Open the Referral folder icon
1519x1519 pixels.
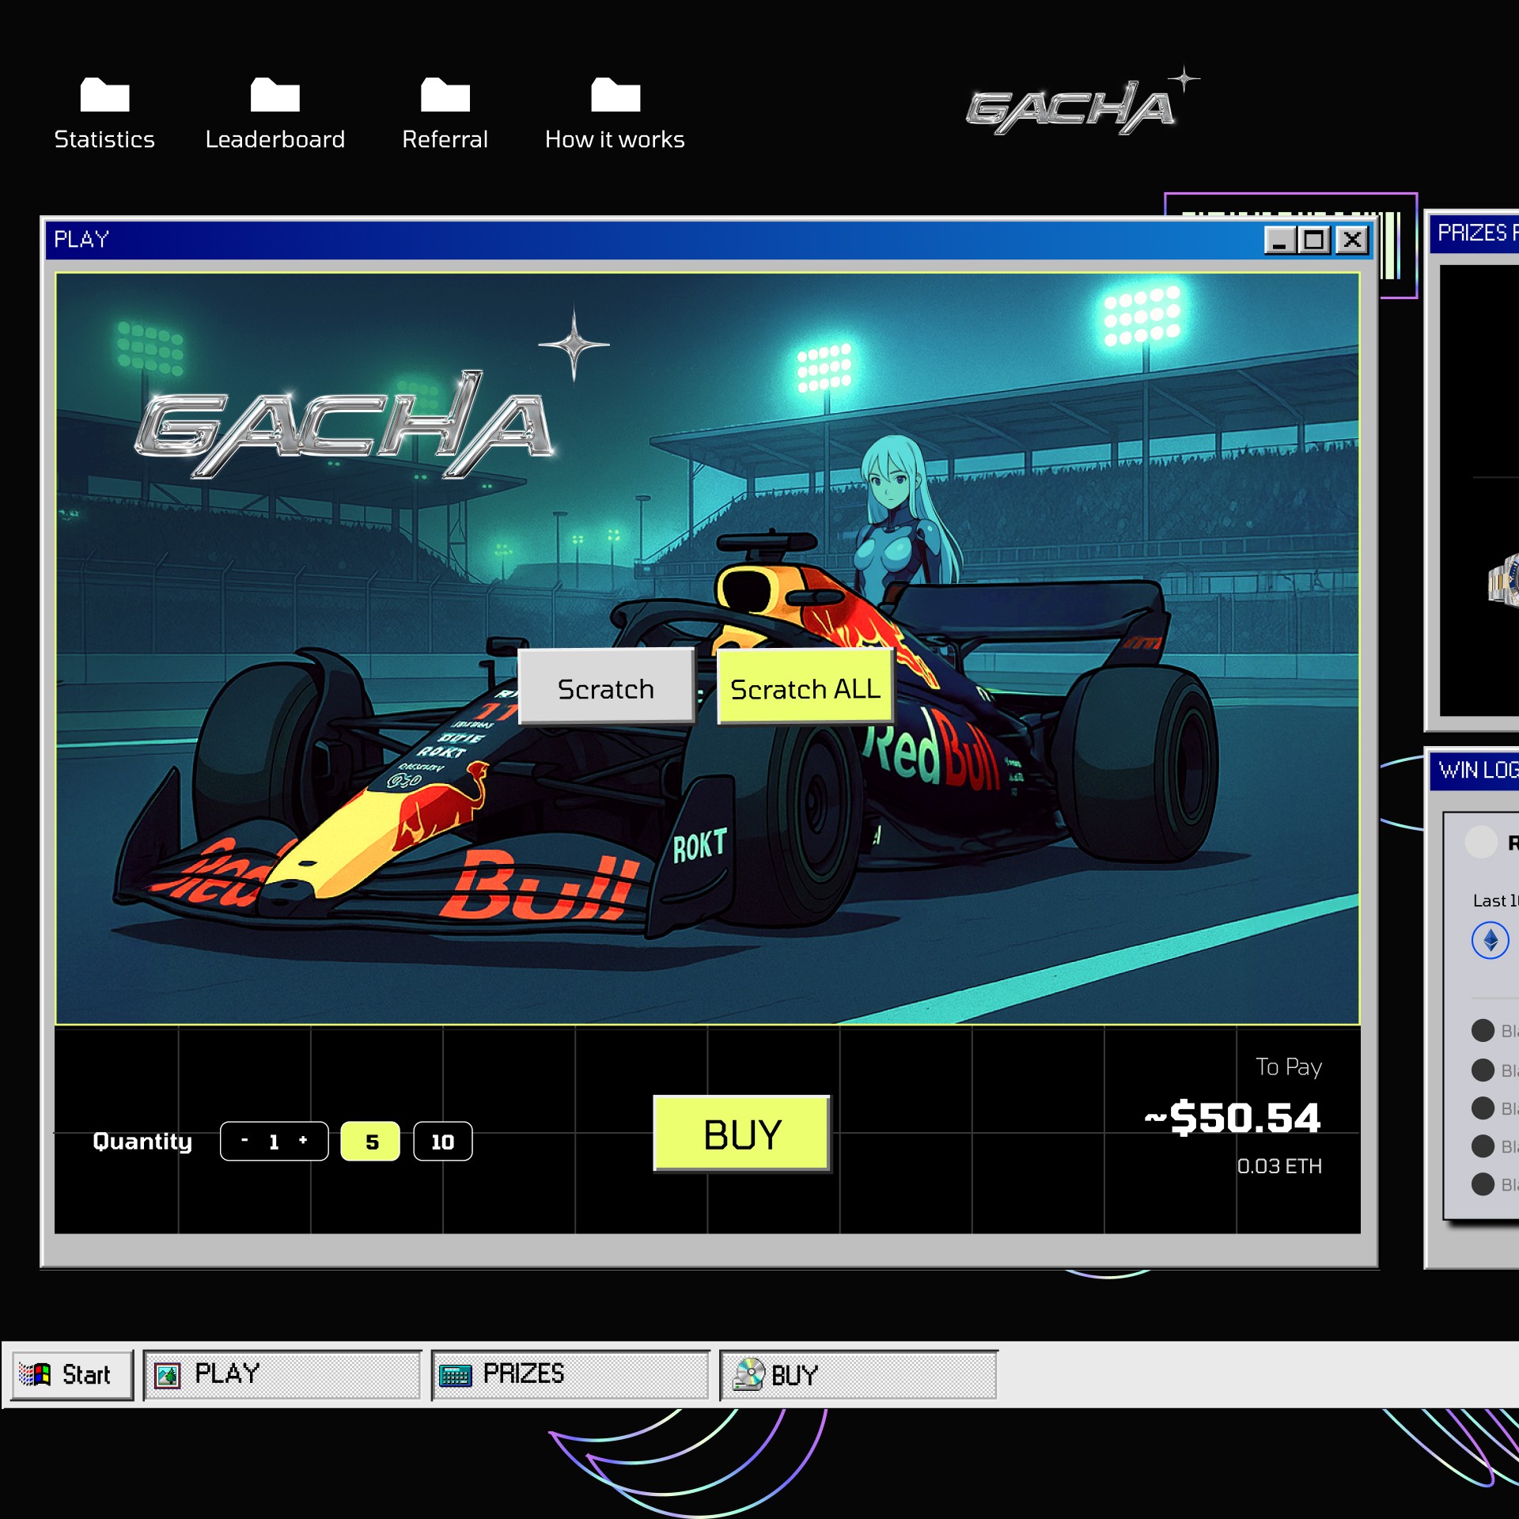(445, 95)
